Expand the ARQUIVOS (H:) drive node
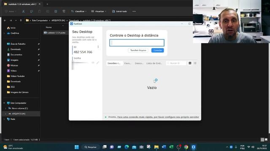This screenshot has height=151, width=270. (x=5, y=114)
